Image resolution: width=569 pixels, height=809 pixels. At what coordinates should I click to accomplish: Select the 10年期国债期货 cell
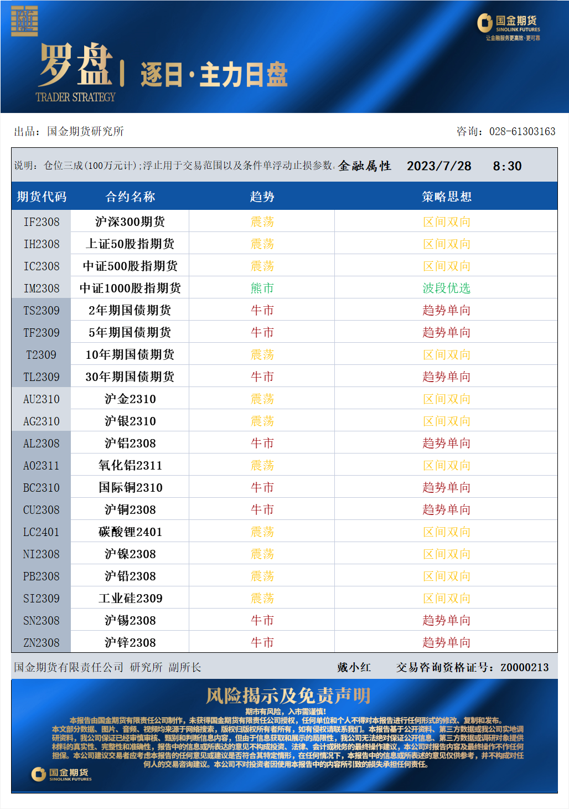(130, 354)
